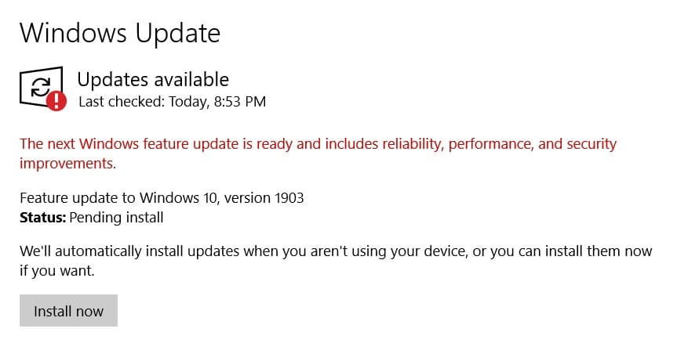Click the bold Status label
This screenshot has height=343, width=677.
coord(42,217)
